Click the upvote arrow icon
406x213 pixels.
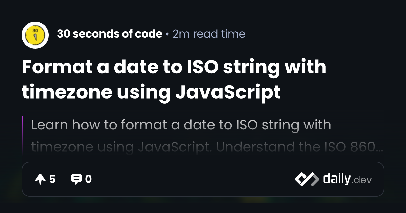(x=40, y=179)
